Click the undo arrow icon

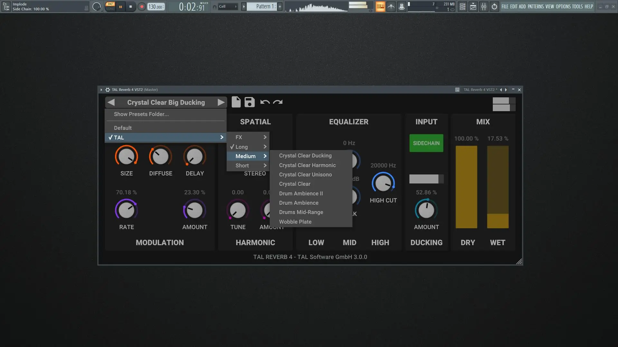coord(265,102)
